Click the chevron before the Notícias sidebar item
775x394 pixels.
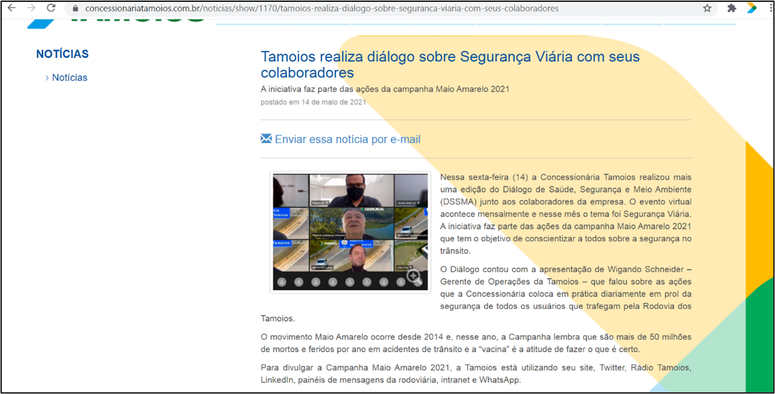click(47, 78)
